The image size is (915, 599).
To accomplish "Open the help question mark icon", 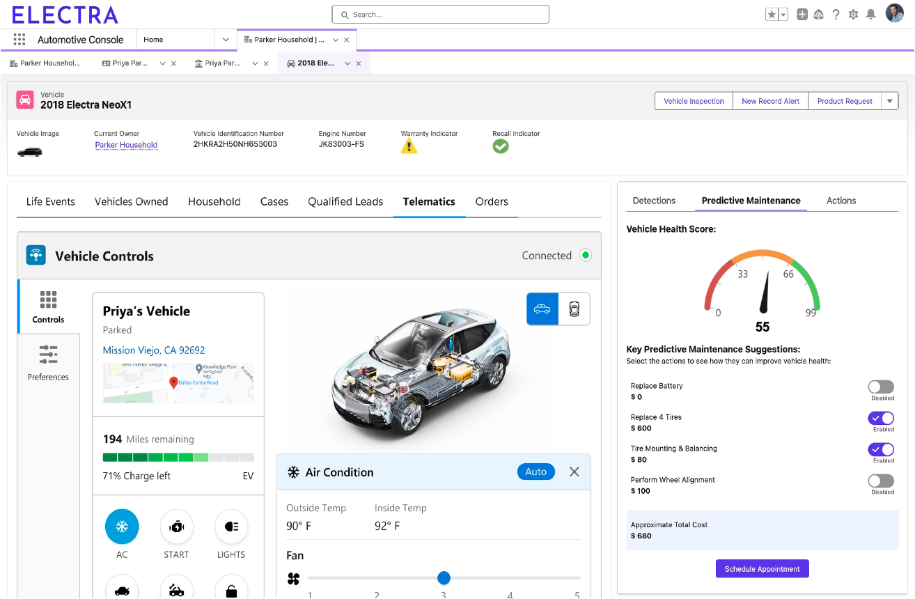I will (836, 14).
